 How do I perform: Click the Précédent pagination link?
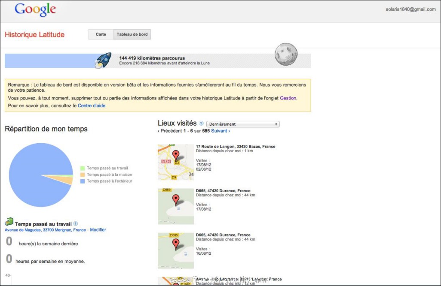point(170,131)
